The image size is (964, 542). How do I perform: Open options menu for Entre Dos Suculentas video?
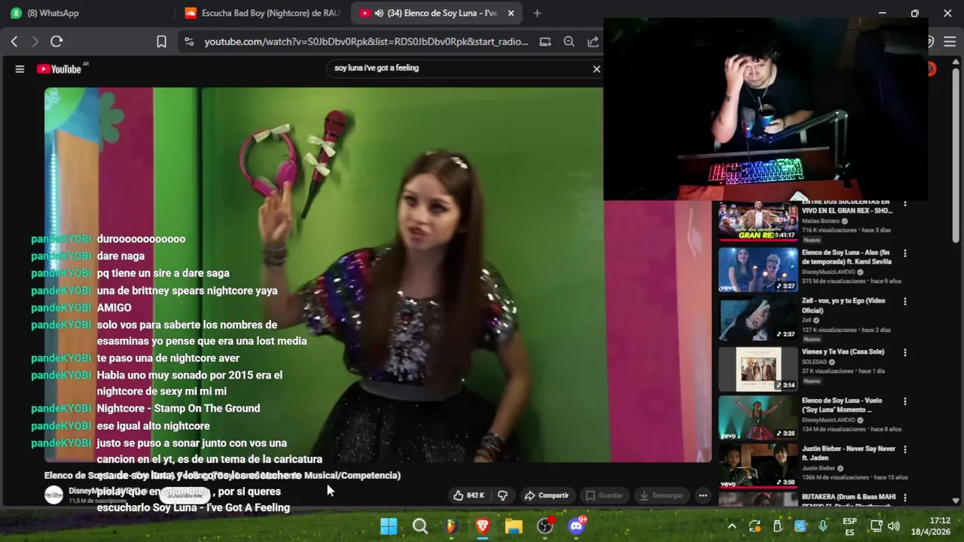(905, 204)
